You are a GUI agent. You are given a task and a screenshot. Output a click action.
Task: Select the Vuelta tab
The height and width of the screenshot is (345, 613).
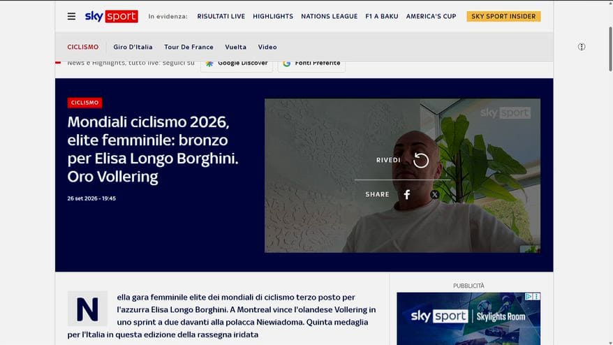[x=236, y=47]
